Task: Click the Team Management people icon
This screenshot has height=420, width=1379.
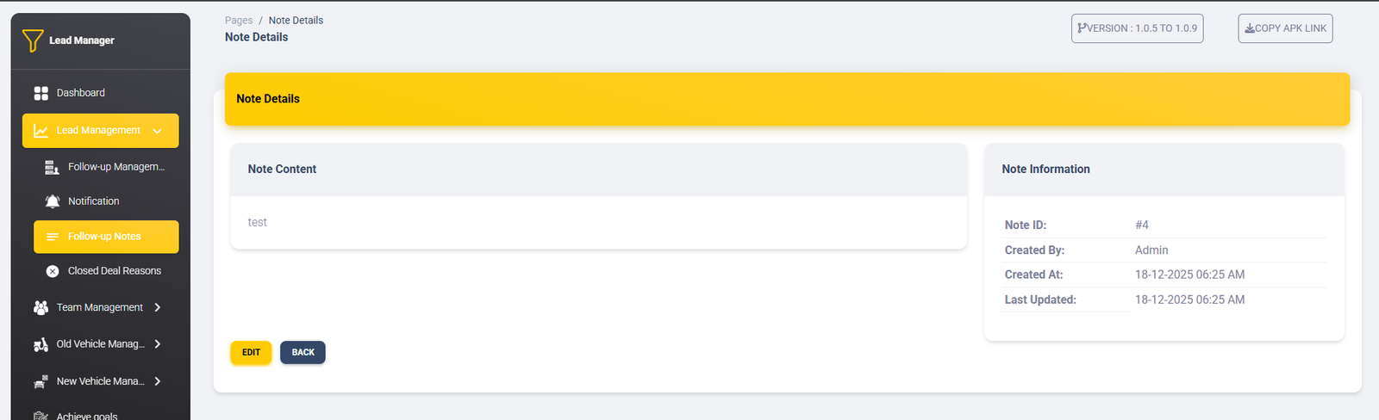Action: point(41,307)
